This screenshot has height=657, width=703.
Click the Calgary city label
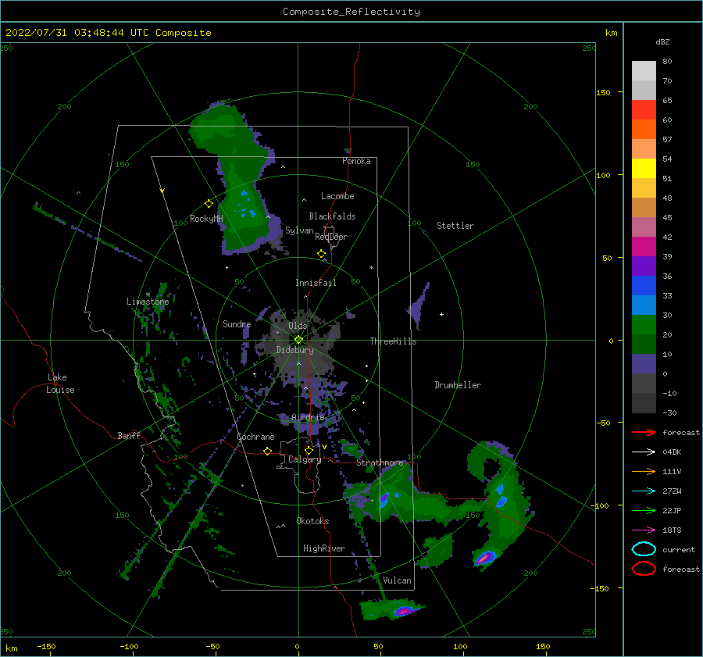point(305,459)
